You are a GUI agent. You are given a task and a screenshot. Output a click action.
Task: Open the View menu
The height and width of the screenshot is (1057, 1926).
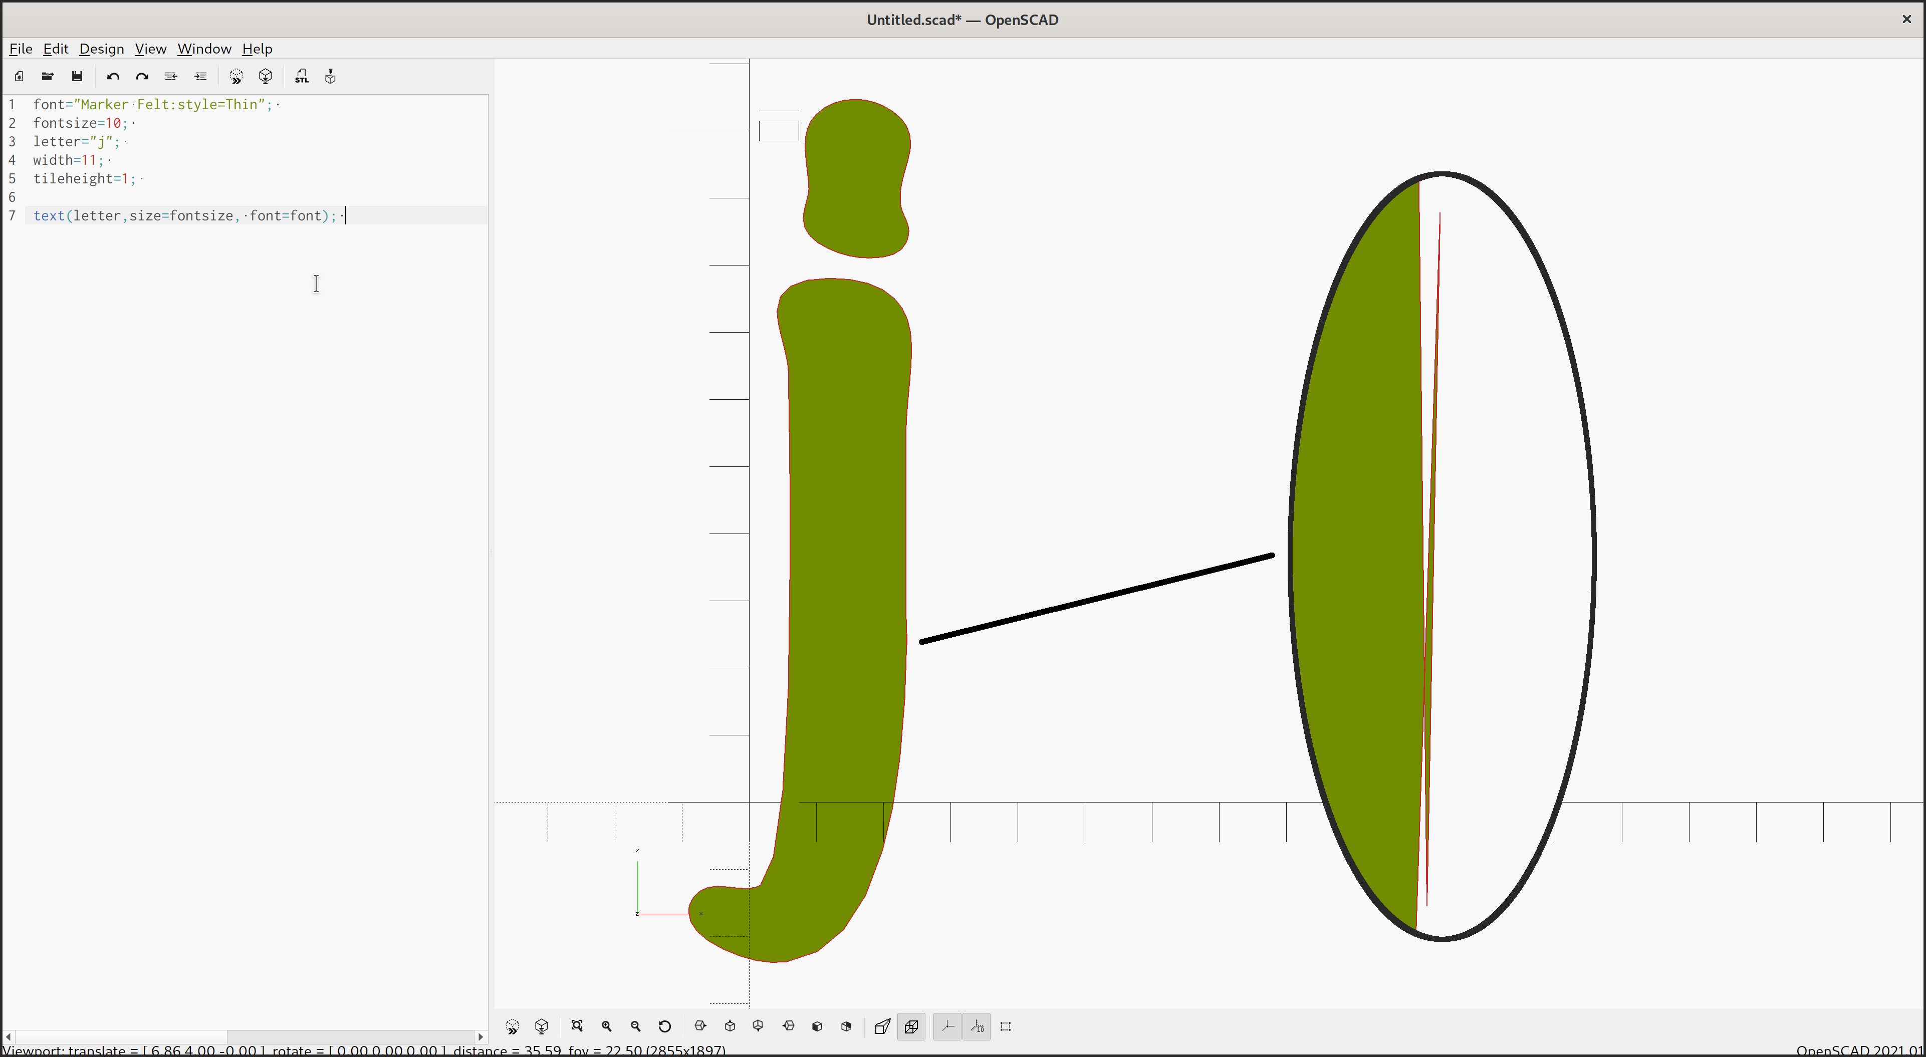150,49
